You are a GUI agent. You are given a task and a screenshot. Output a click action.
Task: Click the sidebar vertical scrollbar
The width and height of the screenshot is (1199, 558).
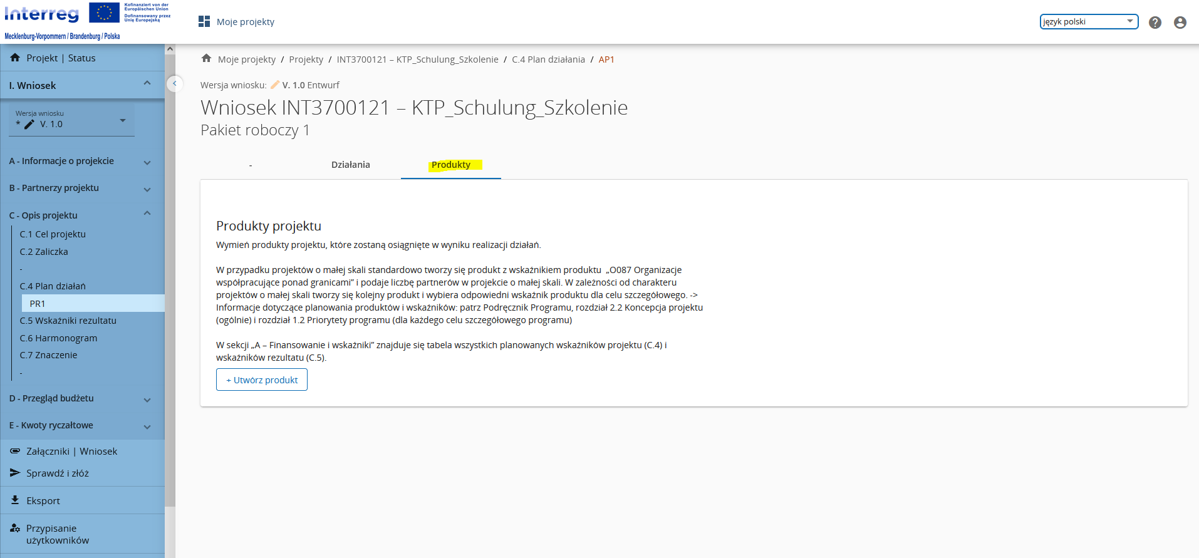click(170, 282)
